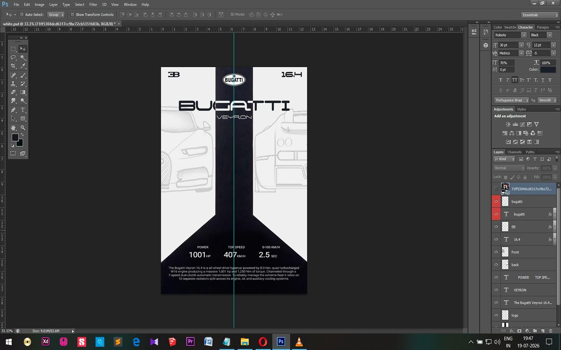Open the Layer menu
This screenshot has width=561, height=350.
(x=53, y=5)
